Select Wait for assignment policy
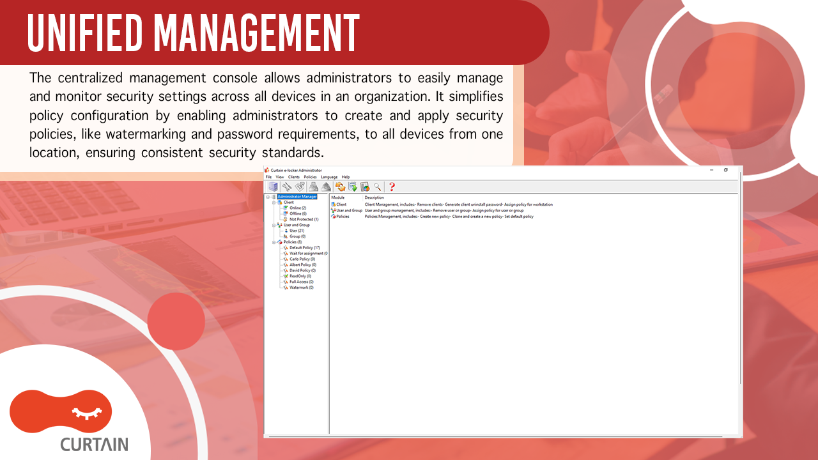This screenshot has width=818, height=460. [x=309, y=254]
